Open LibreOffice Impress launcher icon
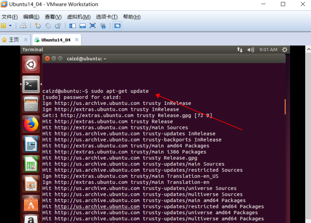The height and width of the screenshot is (223, 311). pos(31,184)
